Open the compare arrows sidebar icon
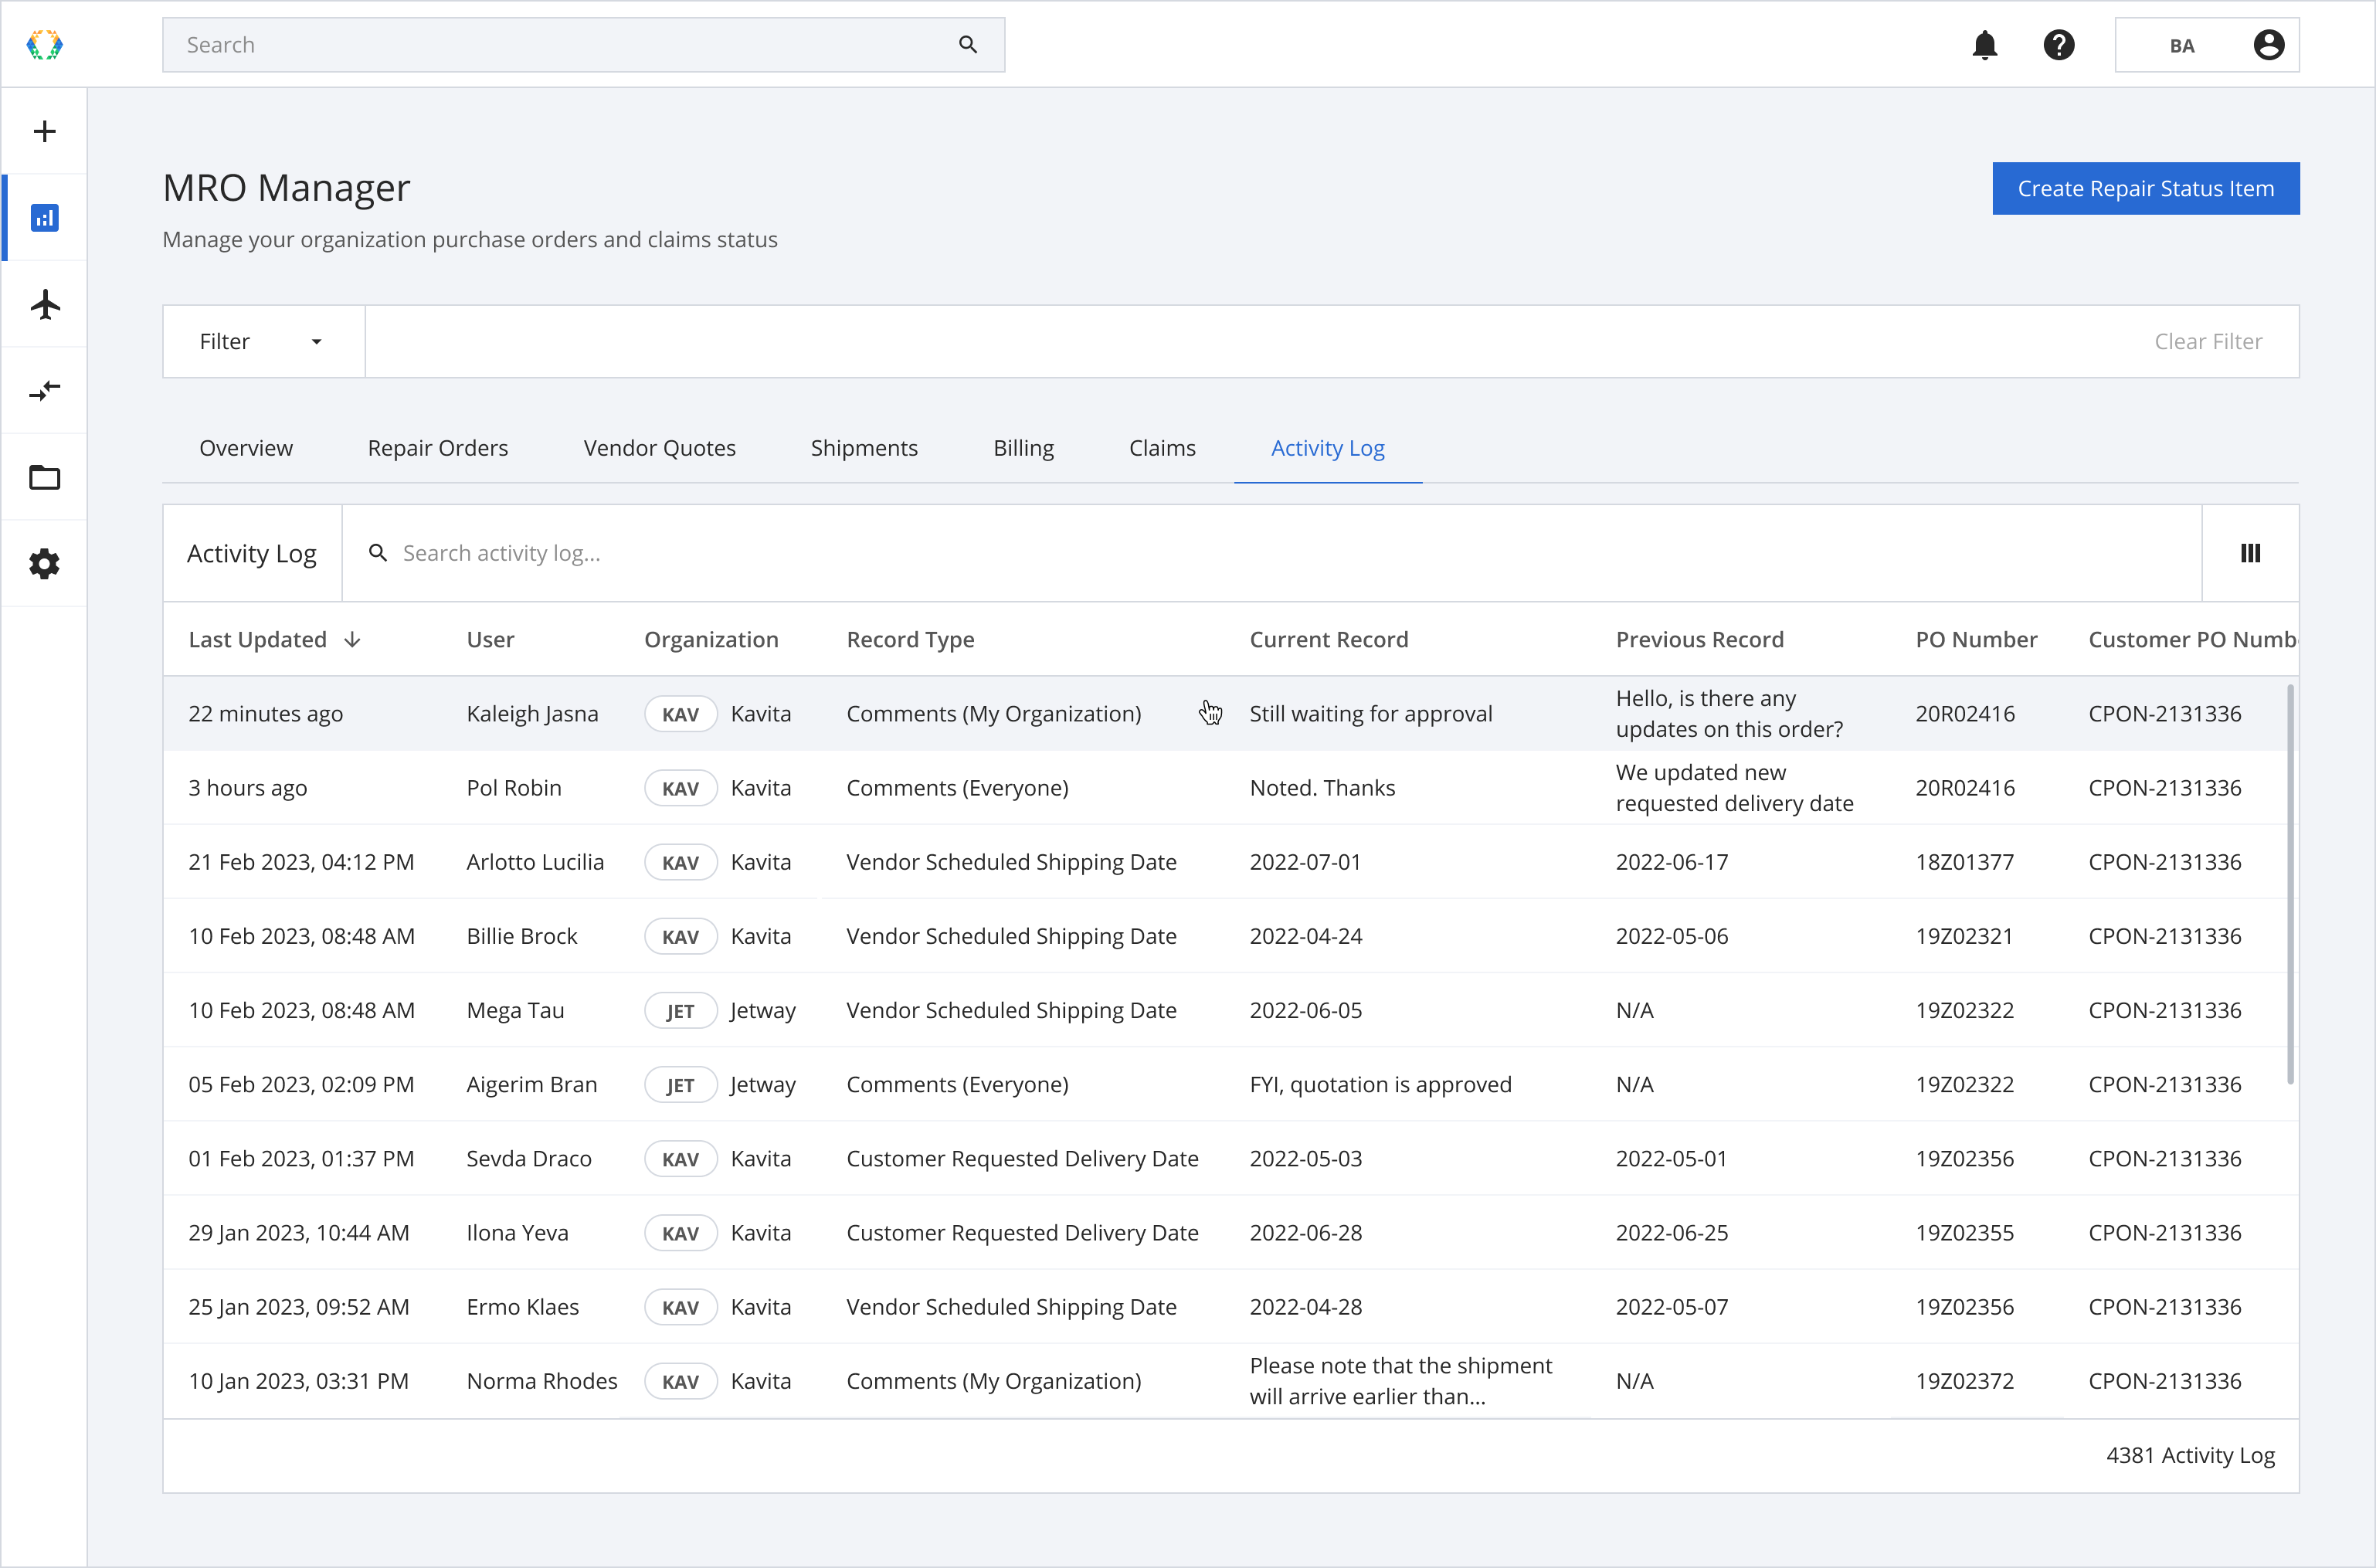2376x1568 pixels. 44,390
